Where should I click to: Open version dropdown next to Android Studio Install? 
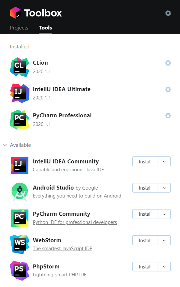[164, 188]
